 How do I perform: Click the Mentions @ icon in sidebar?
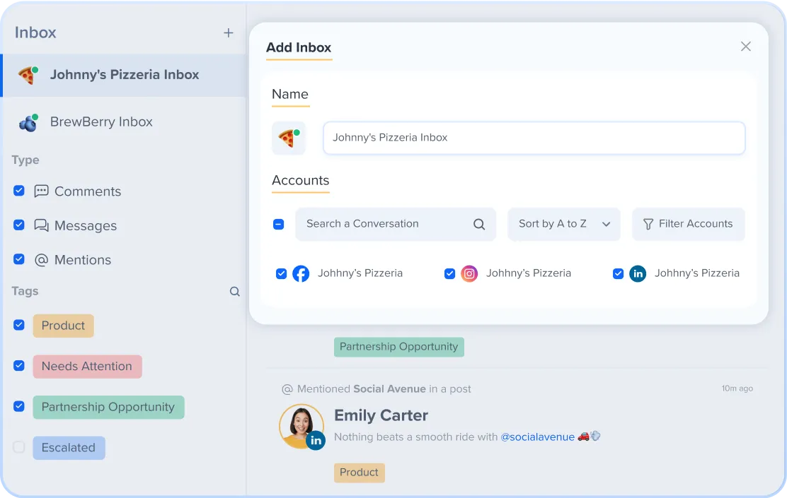pos(41,259)
